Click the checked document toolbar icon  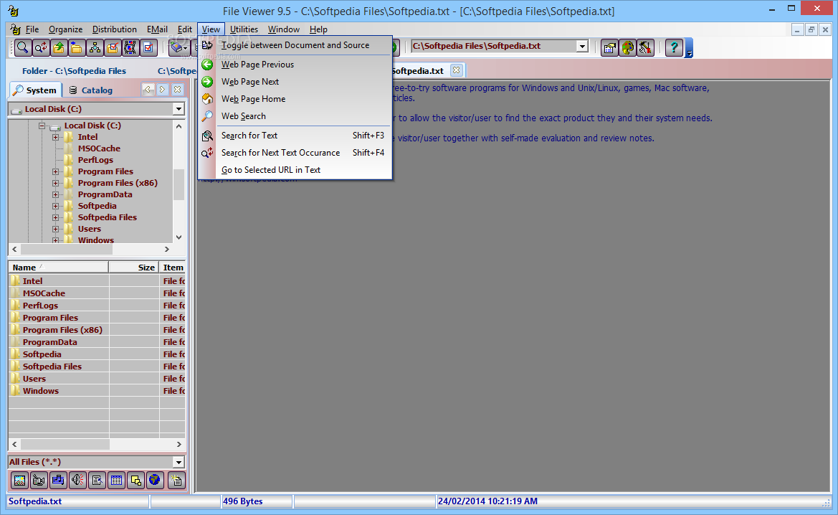click(148, 47)
